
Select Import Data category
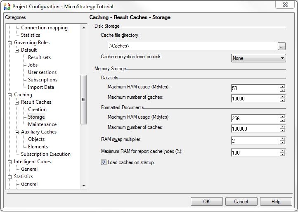pos(41,87)
